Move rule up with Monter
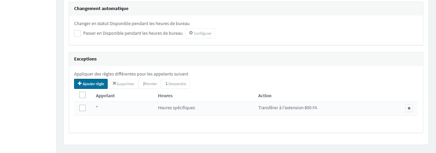This screenshot has height=153, width=436. tap(150, 84)
